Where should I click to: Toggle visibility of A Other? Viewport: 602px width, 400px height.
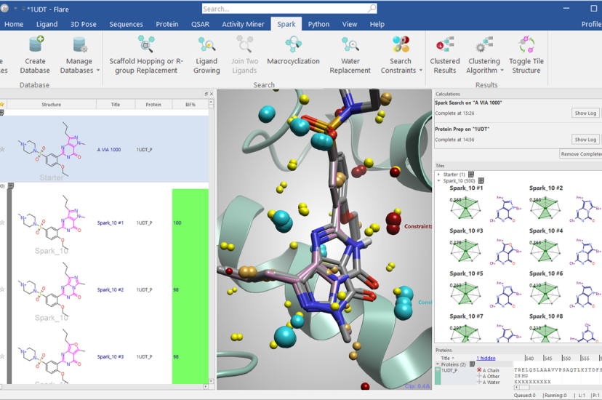479,376
